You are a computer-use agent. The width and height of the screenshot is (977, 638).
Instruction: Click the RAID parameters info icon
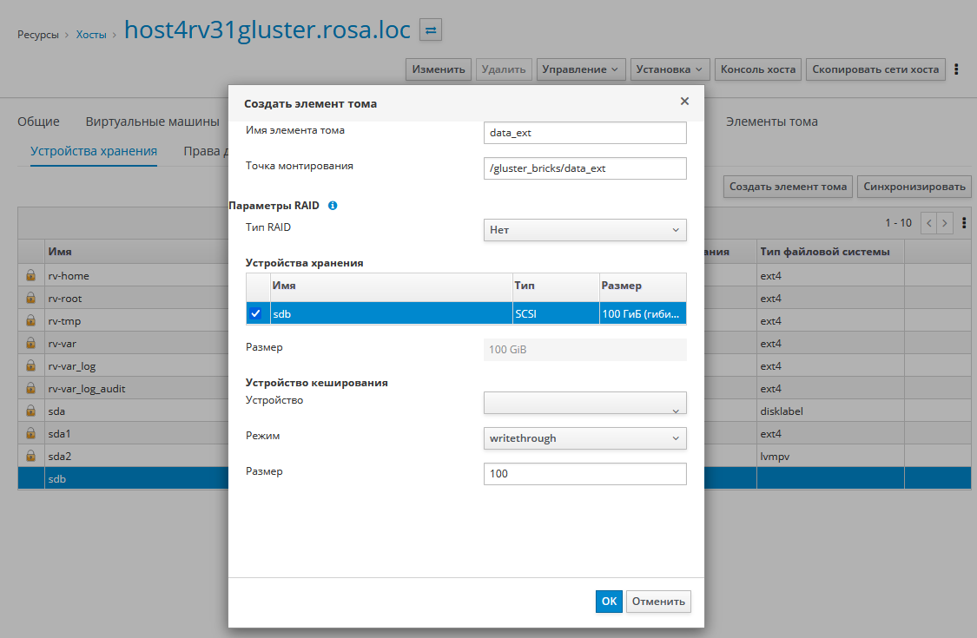pyautogui.click(x=333, y=207)
